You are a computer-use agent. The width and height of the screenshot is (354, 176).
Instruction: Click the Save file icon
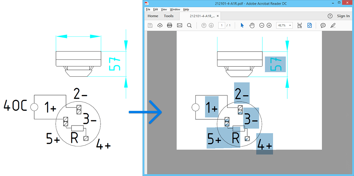click(150, 25)
